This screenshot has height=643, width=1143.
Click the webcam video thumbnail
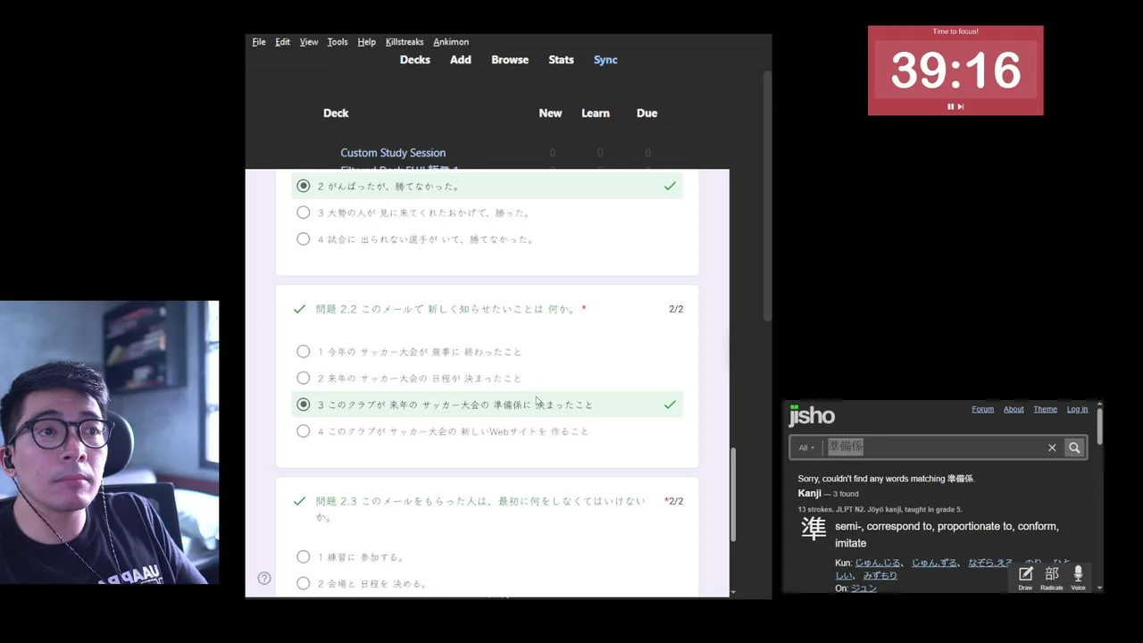click(x=109, y=442)
